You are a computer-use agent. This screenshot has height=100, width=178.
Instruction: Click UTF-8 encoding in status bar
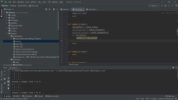(x=148, y=99)
